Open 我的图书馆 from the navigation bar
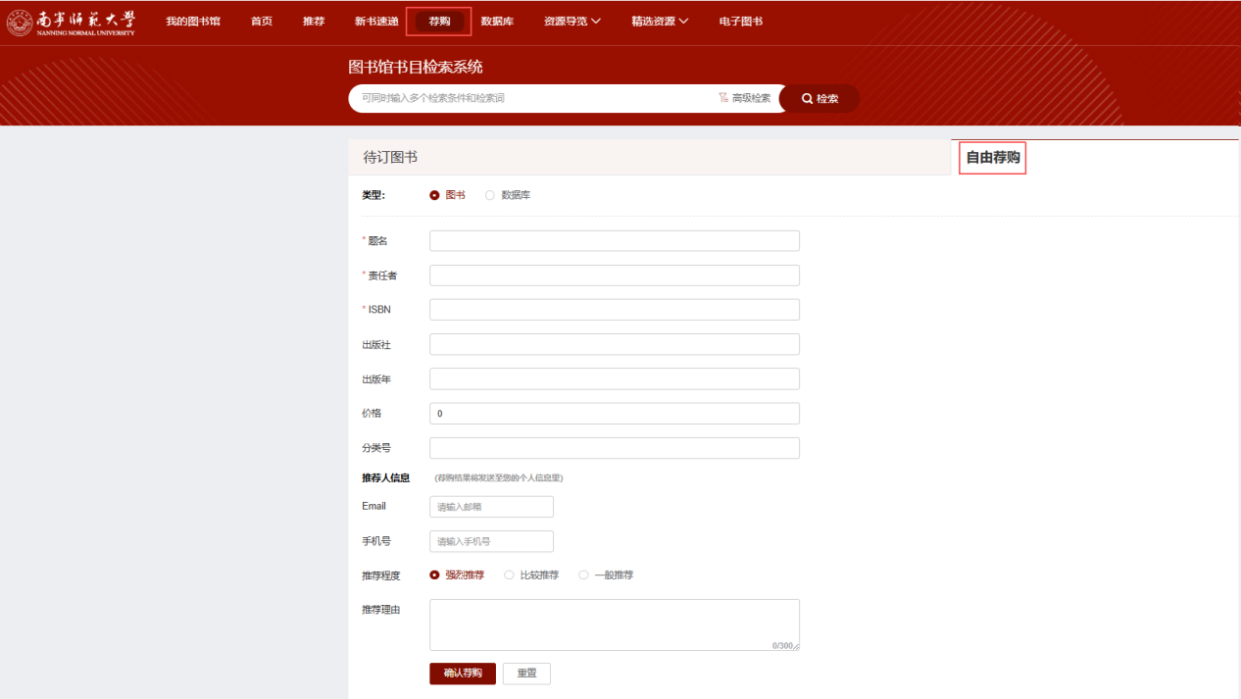 coord(192,21)
